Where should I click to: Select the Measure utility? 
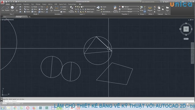[150, 9]
